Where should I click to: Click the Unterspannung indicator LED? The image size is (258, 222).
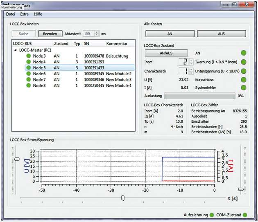tap(244, 71)
